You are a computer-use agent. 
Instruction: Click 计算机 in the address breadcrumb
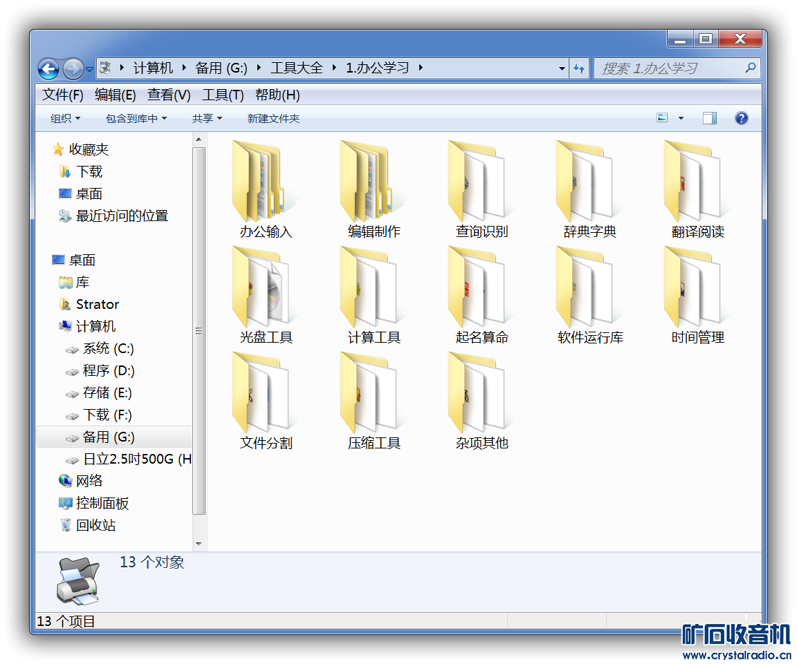153,68
